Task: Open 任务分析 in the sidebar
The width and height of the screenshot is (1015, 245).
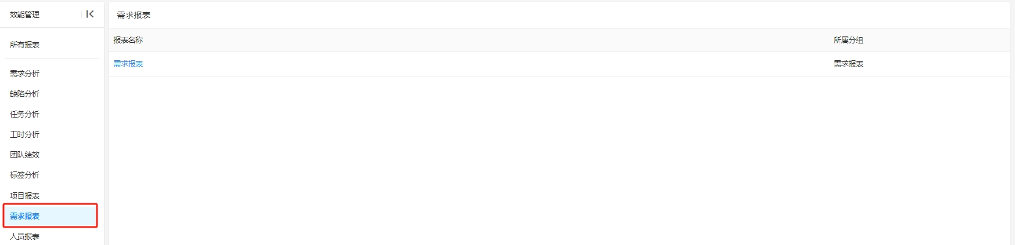Action: (24, 114)
